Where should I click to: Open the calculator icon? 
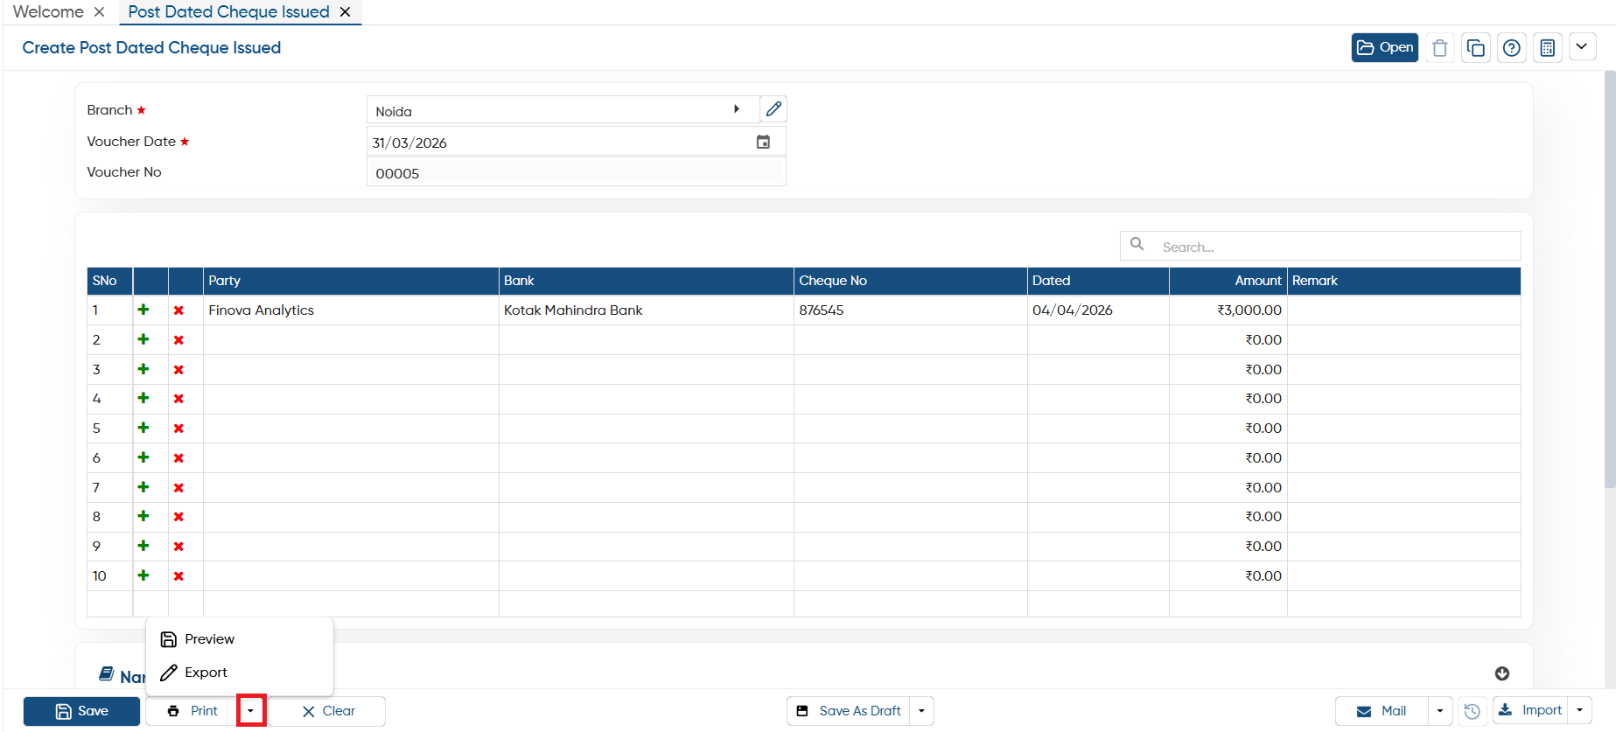click(1548, 48)
